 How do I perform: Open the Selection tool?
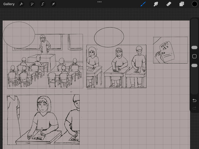click(42, 4)
